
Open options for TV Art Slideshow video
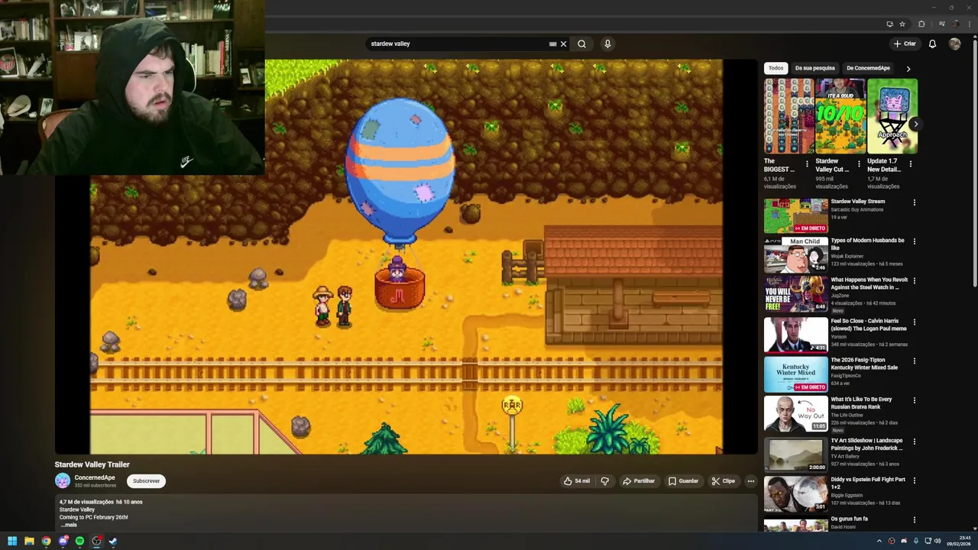pos(914,442)
